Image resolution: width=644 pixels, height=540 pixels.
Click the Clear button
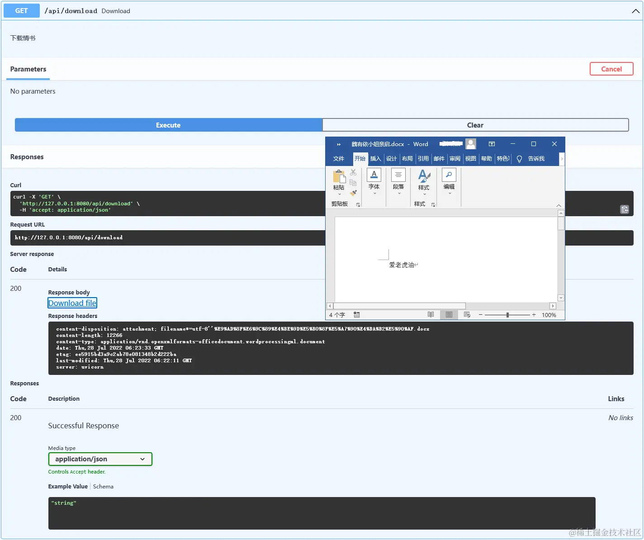click(475, 125)
